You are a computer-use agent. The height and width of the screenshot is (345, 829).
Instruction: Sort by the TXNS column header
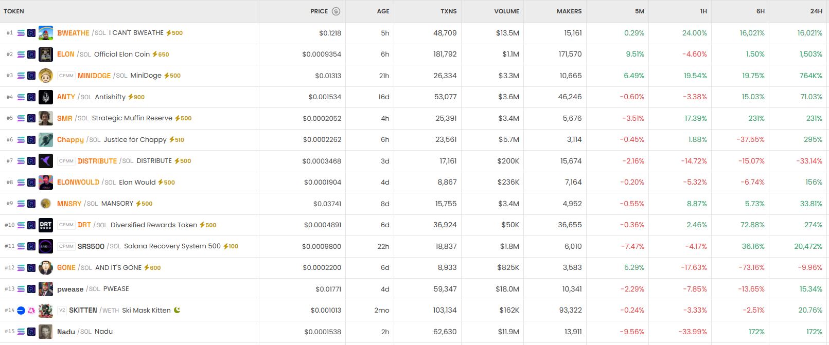point(448,11)
